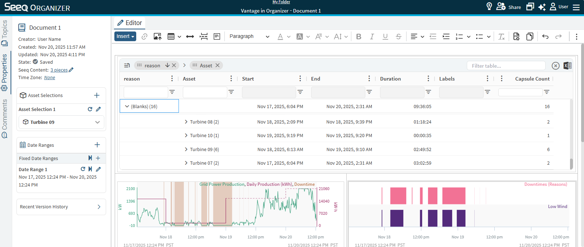Click the insert link icon
The image size is (584, 247).
[144, 37]
